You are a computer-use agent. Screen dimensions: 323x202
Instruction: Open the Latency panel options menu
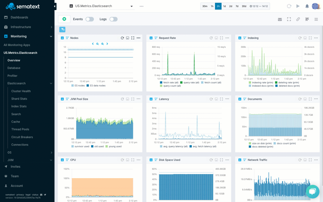227,99
